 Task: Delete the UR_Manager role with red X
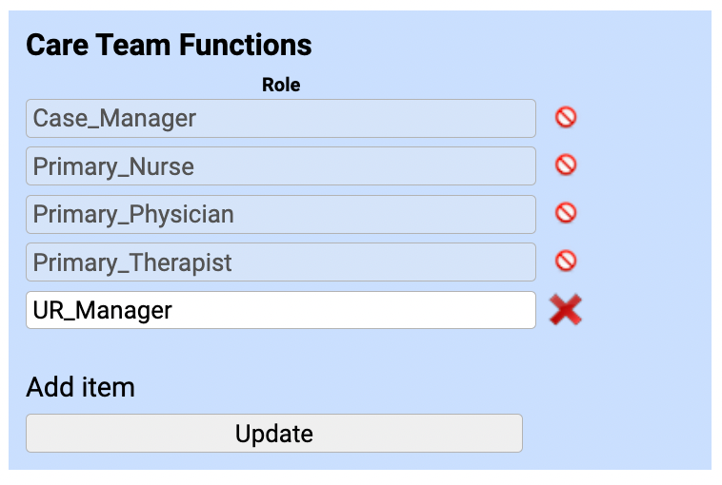coord(566,310)
